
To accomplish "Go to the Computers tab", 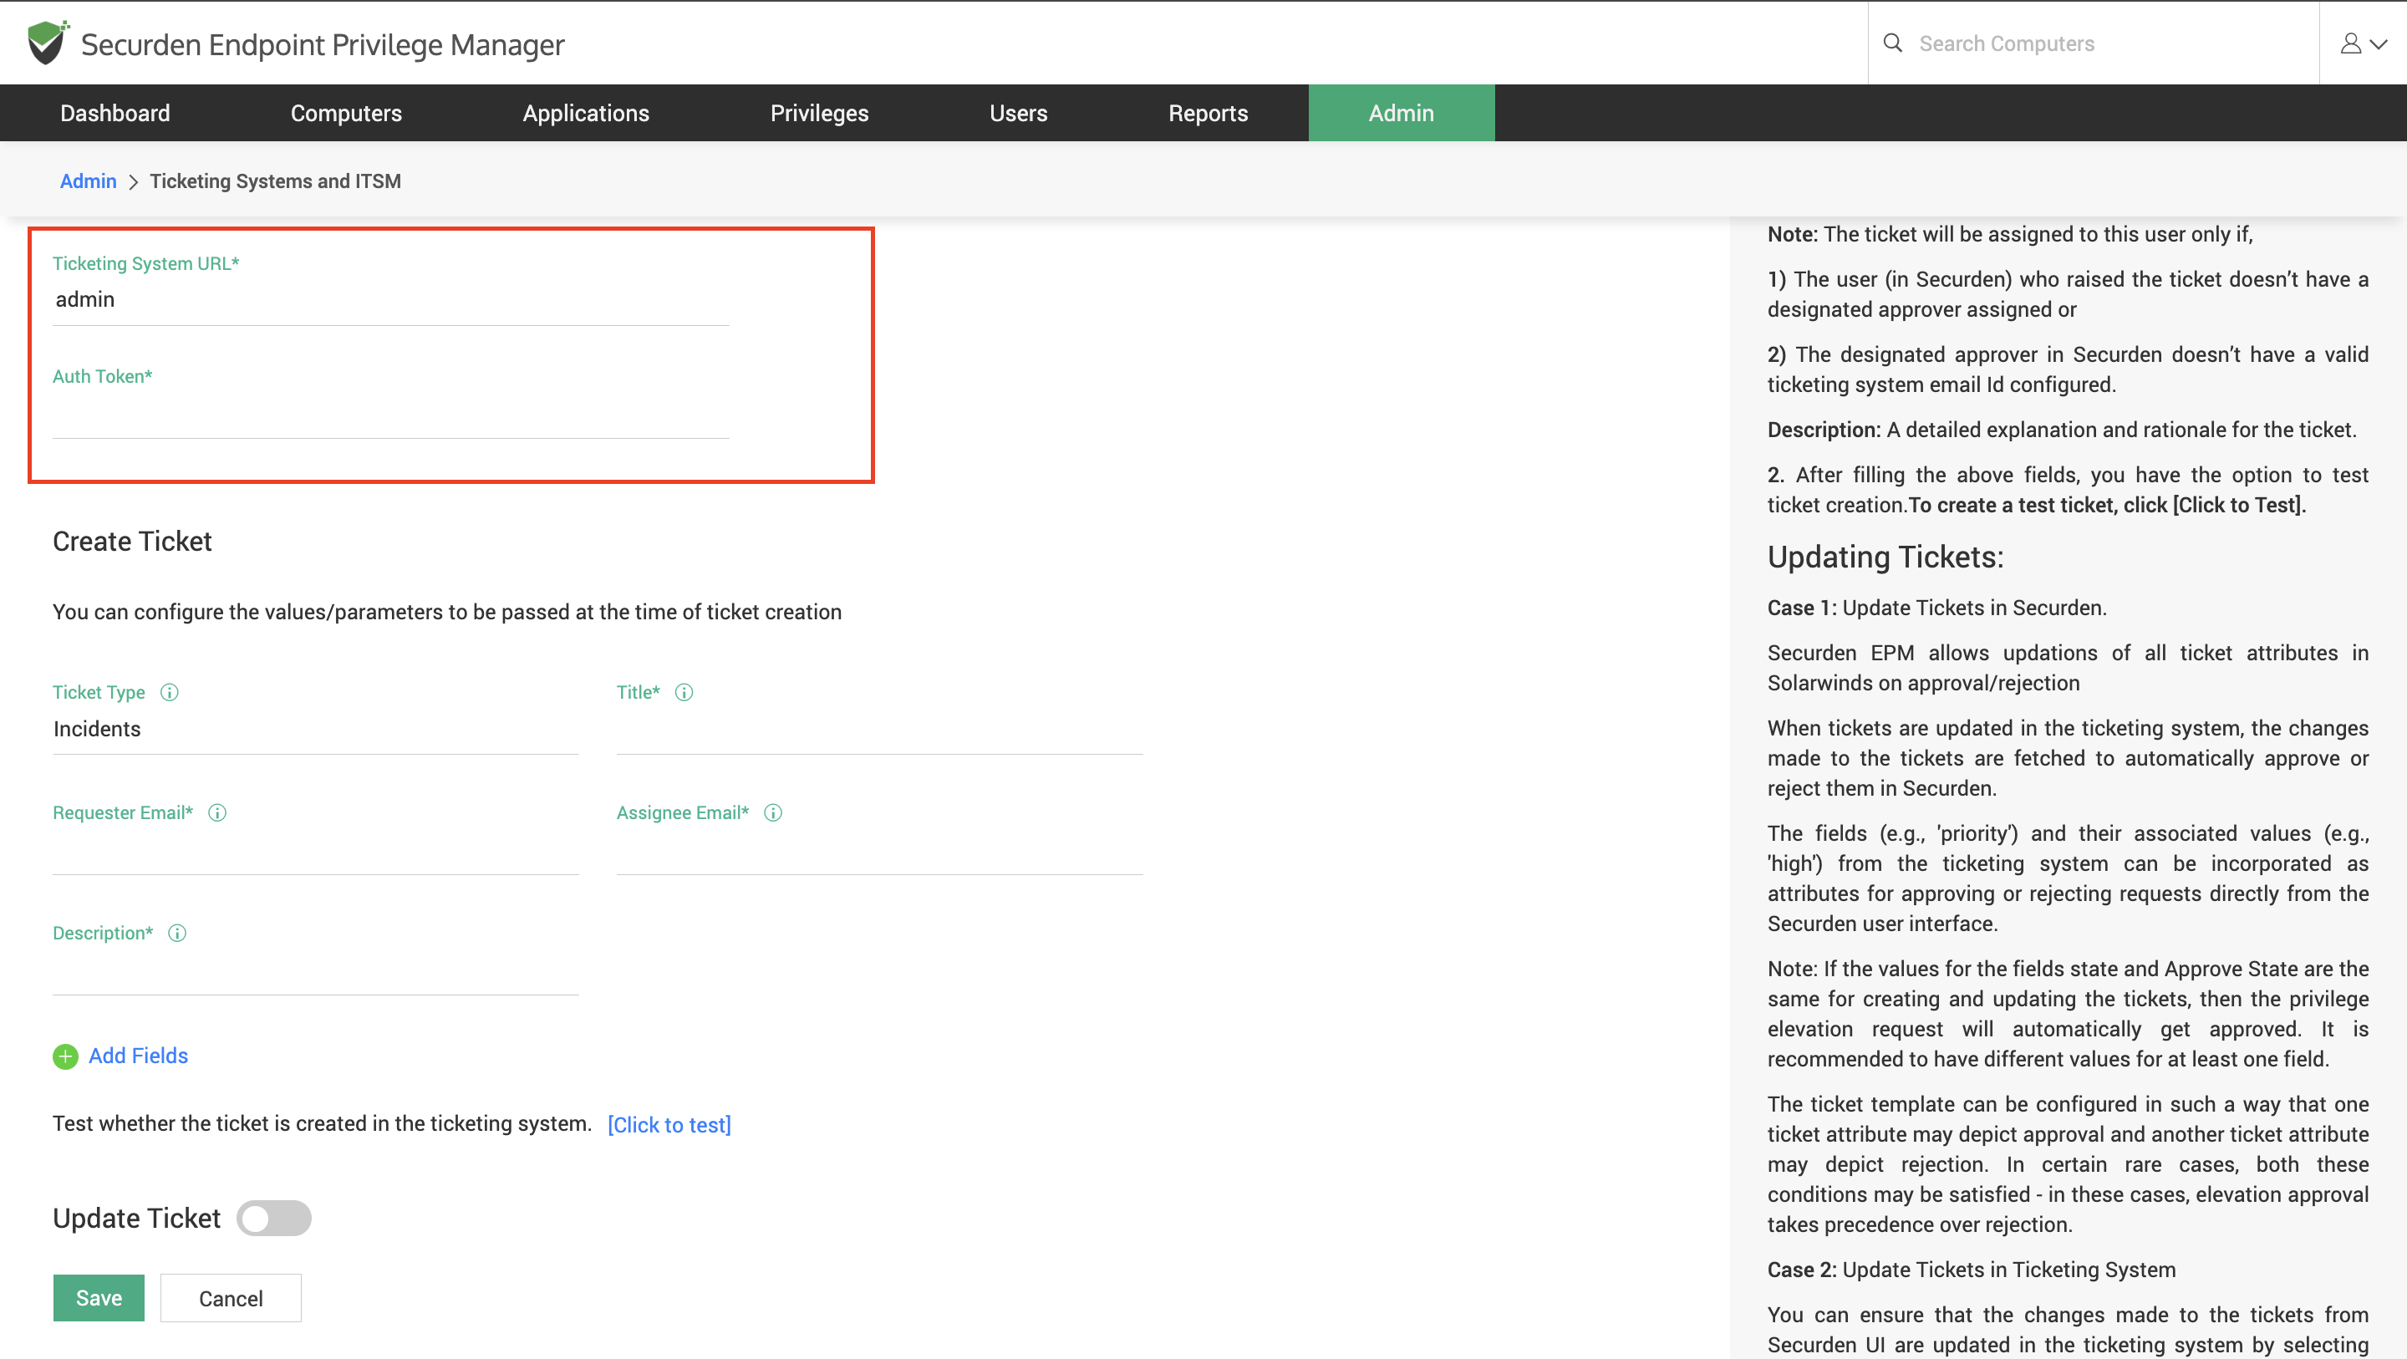I will click(346, 113).
